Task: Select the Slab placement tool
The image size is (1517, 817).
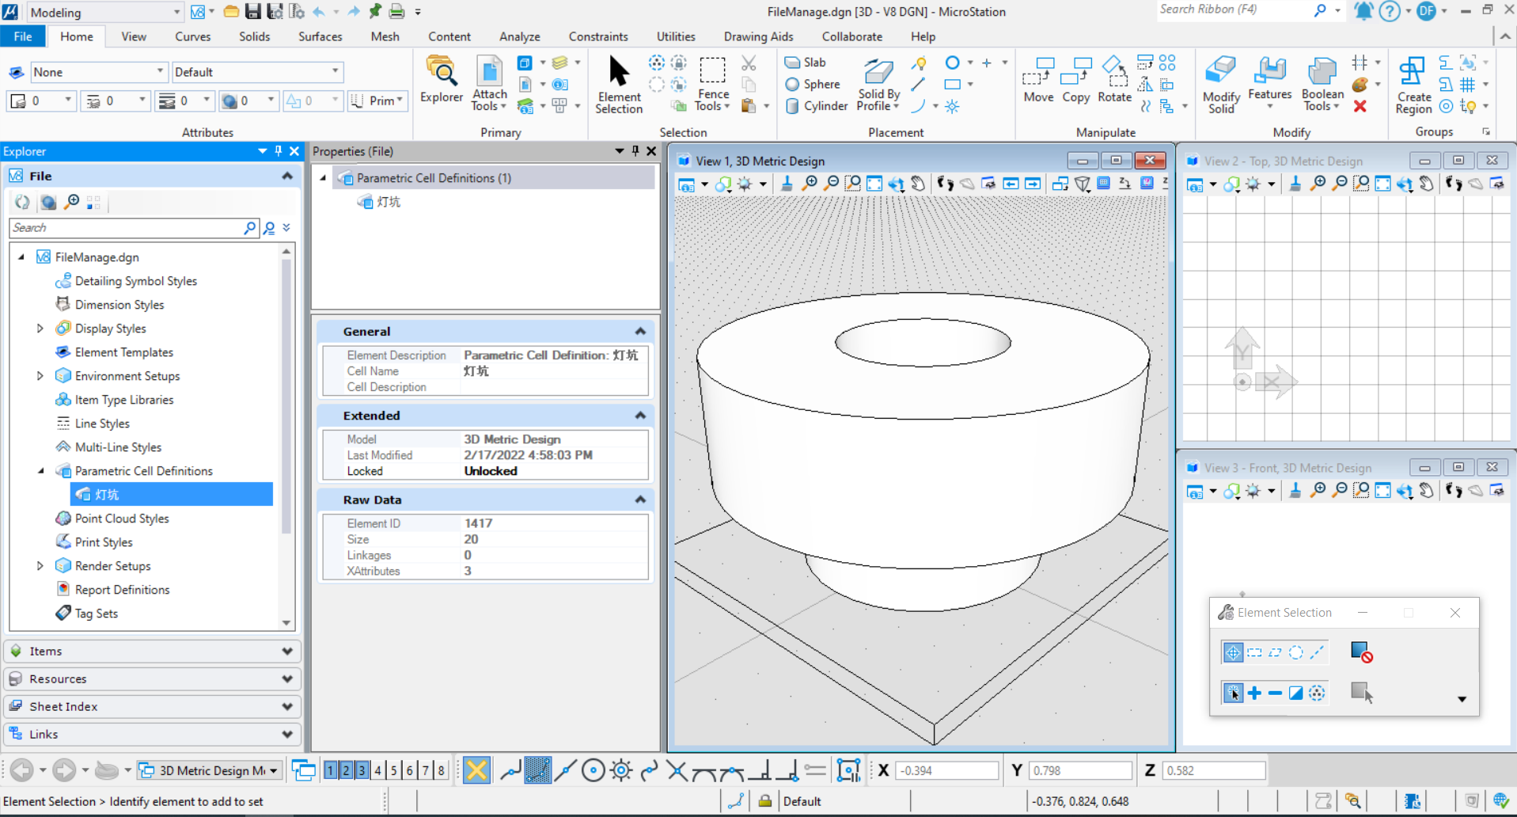Action: (806, 63)
